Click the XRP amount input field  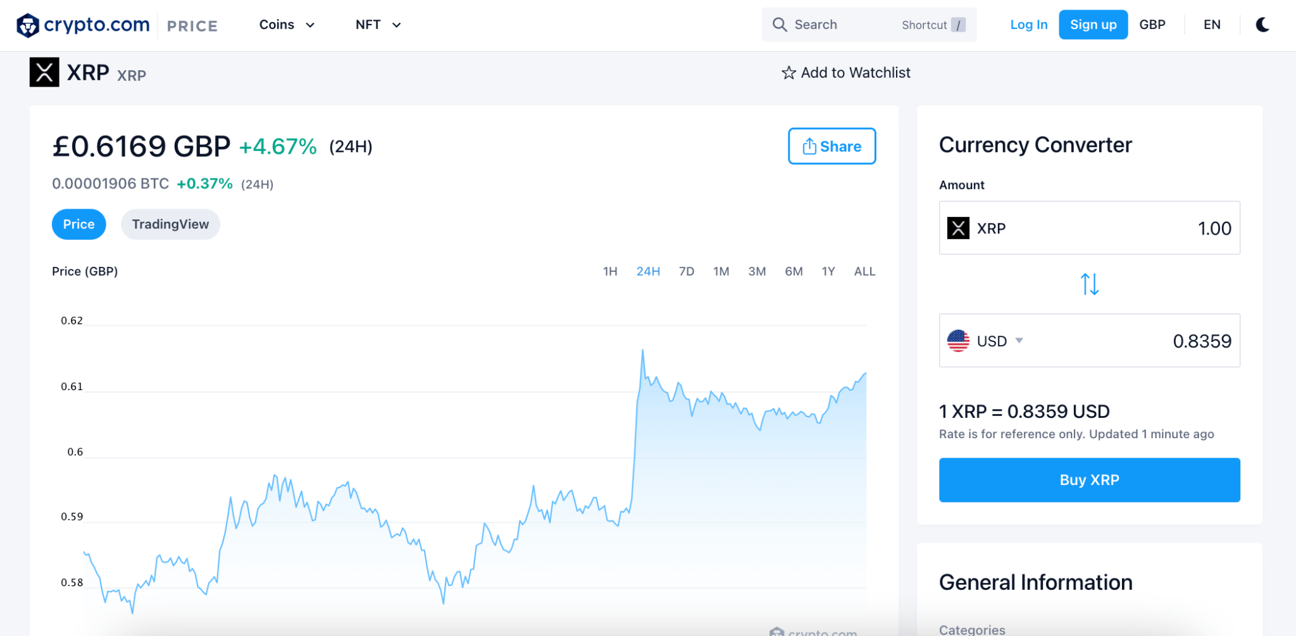[x=1089, y=228]
